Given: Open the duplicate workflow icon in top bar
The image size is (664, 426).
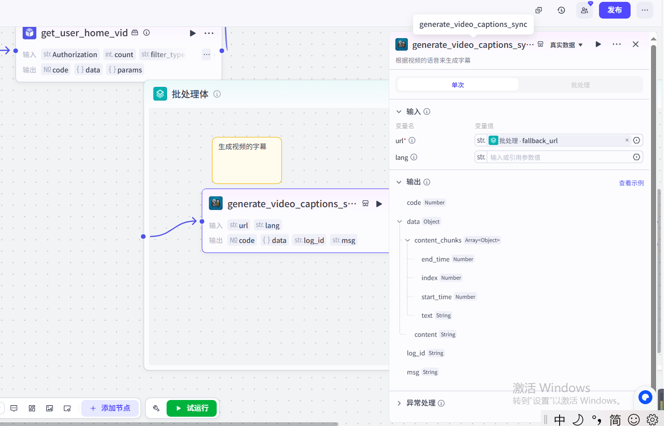Looking at the screenshot, I should (539, 10).
